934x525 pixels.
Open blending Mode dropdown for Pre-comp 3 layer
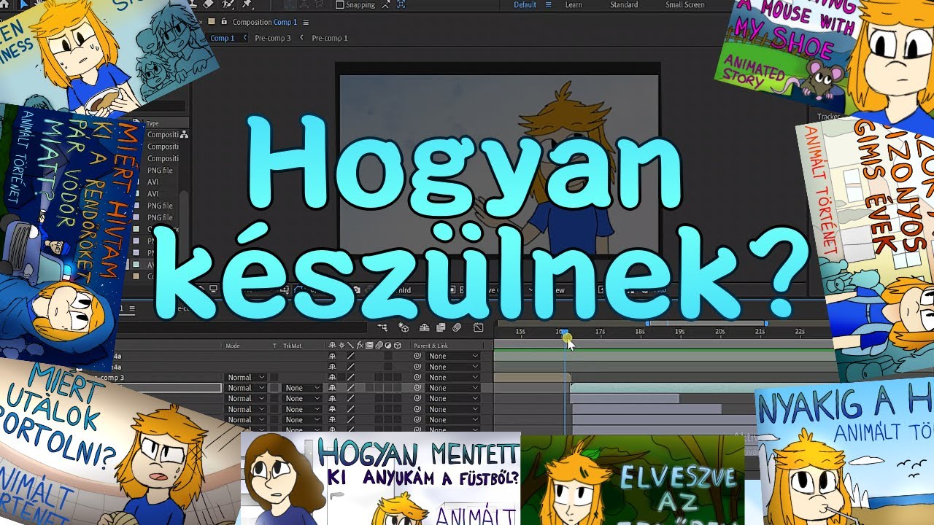coord(245,378)
